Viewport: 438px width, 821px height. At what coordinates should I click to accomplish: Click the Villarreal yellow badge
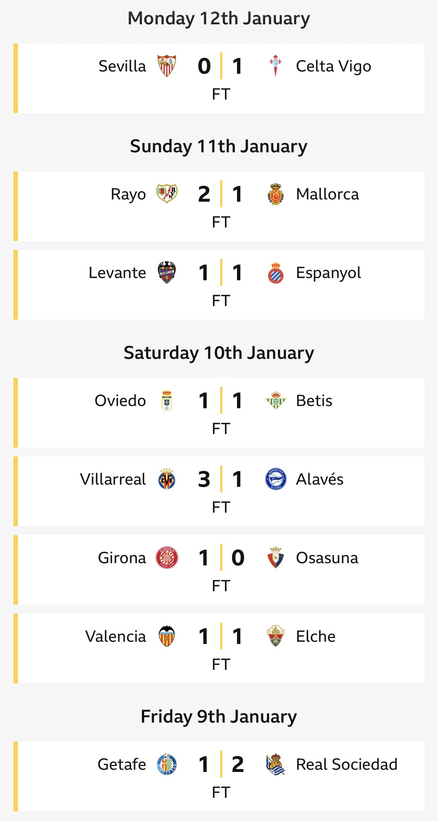pos(167,479)
